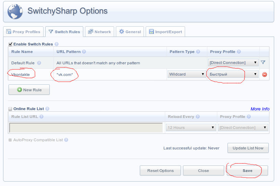Click 'Last successful update: Never' text
This screenshot has width=280, height=186.
coord(191,148)
